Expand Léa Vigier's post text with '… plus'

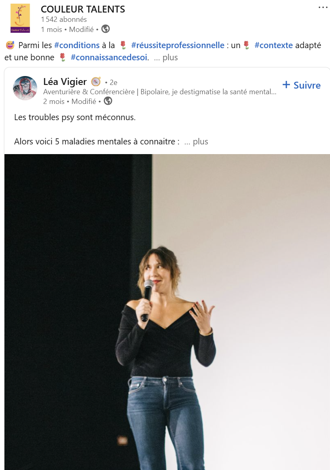(196, 142)
